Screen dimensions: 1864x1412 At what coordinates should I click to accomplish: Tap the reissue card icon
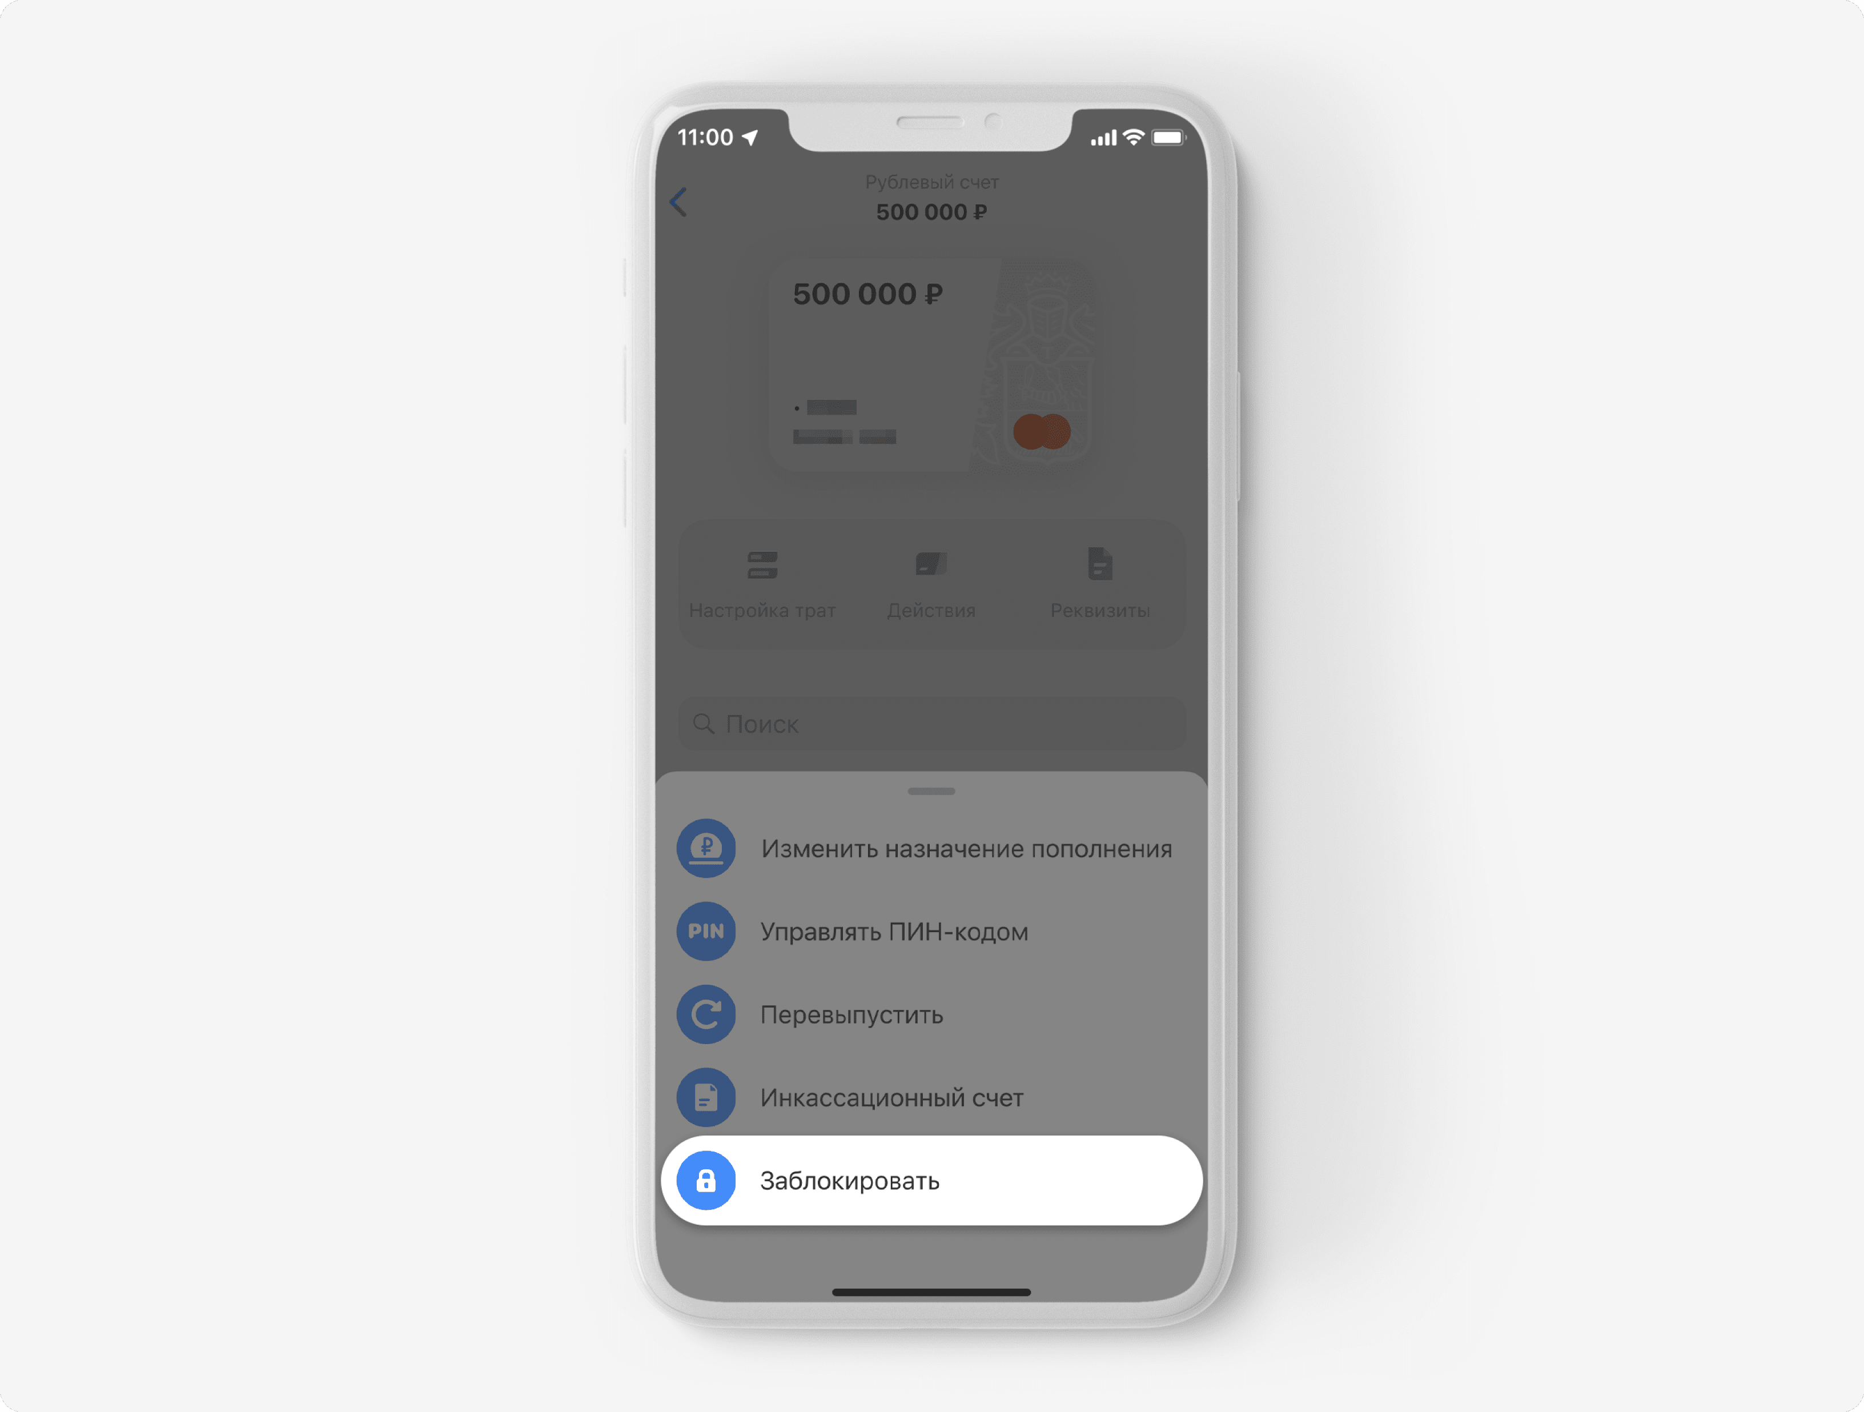point(706,1014)
